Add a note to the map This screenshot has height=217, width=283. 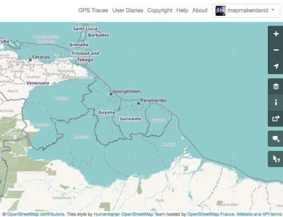276,139
